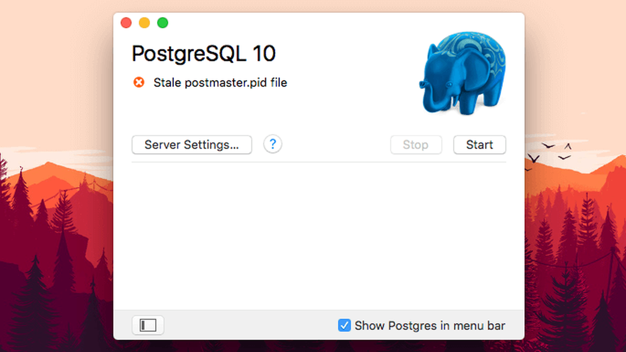Toggle the sidebar with the panel icon
Viewport: 626px width, 352px height.
(148, 325)
